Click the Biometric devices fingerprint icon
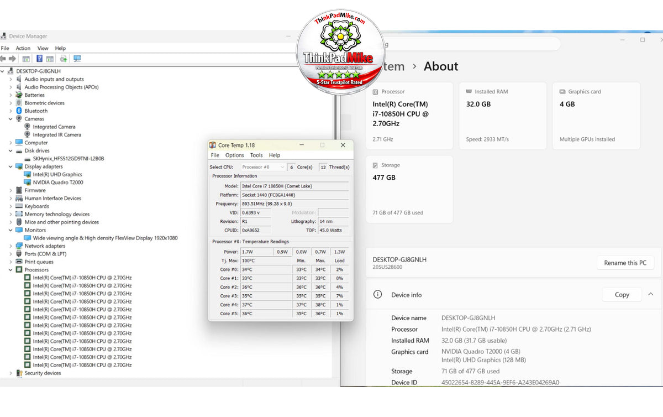This screenshot has width=663, height=417. 19,103
